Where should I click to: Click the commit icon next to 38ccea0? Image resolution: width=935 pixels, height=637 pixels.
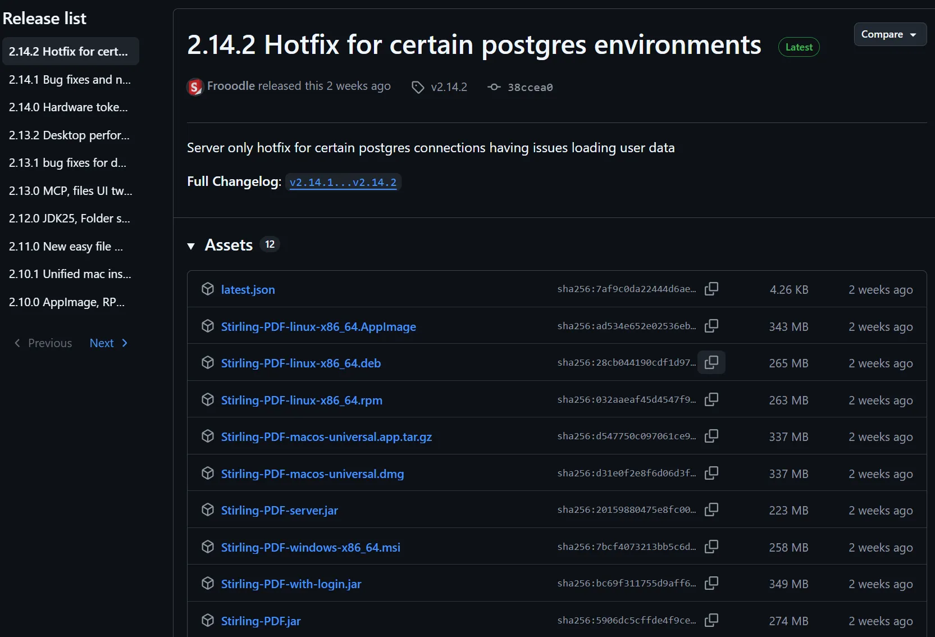[x=494, y=87]
